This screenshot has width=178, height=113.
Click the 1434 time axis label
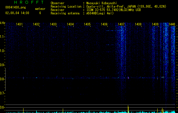70,24
